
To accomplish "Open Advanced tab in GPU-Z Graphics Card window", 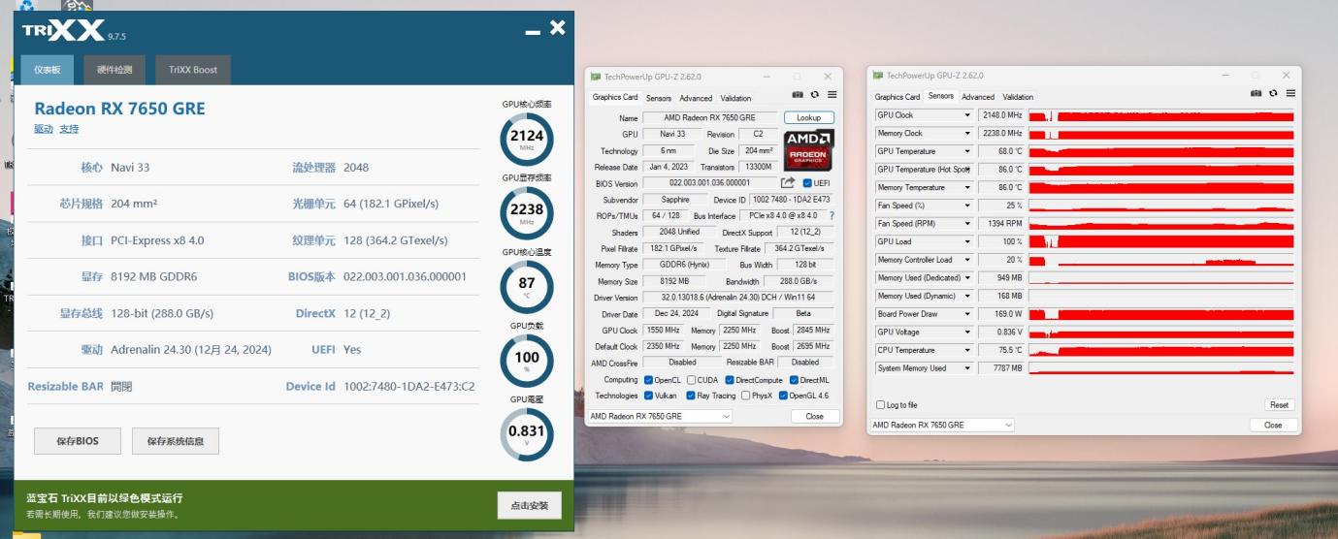I will [x=696, y=98].
